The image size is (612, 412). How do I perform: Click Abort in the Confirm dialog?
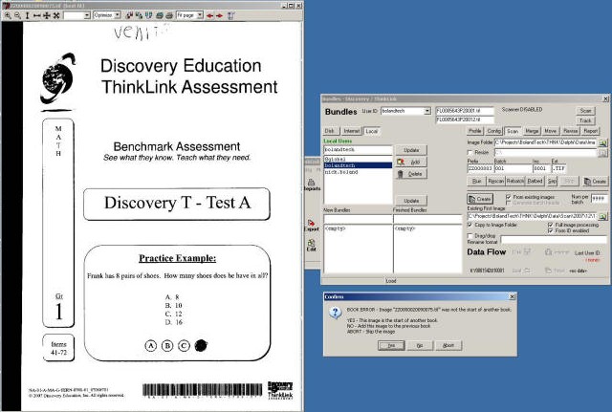(448, 345)
